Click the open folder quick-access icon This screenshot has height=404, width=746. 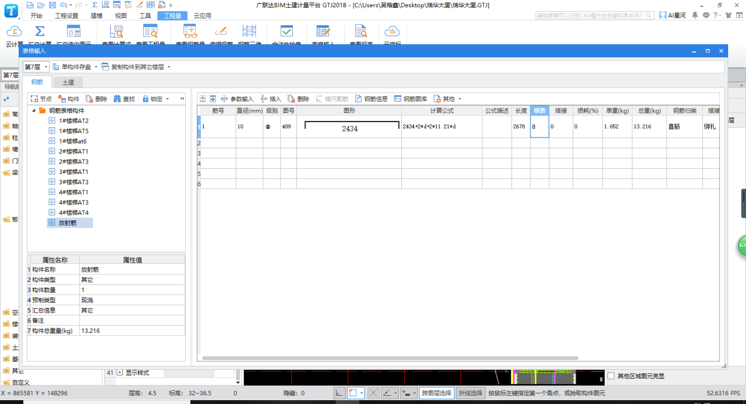click(41, 5)
